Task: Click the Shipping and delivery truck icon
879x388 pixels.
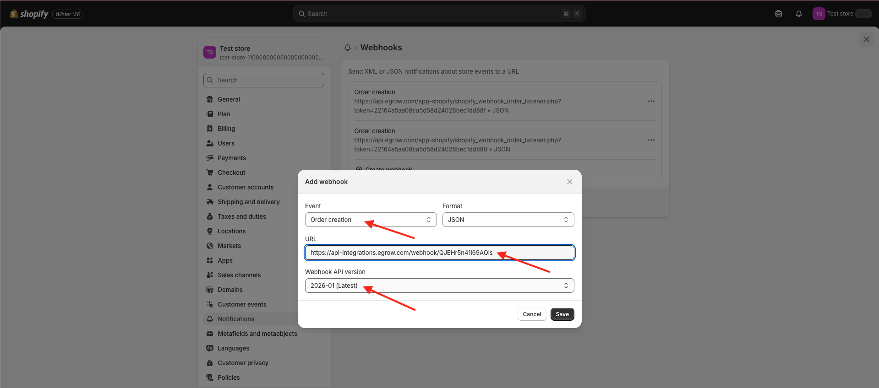Action: click(x=210, y=202)
